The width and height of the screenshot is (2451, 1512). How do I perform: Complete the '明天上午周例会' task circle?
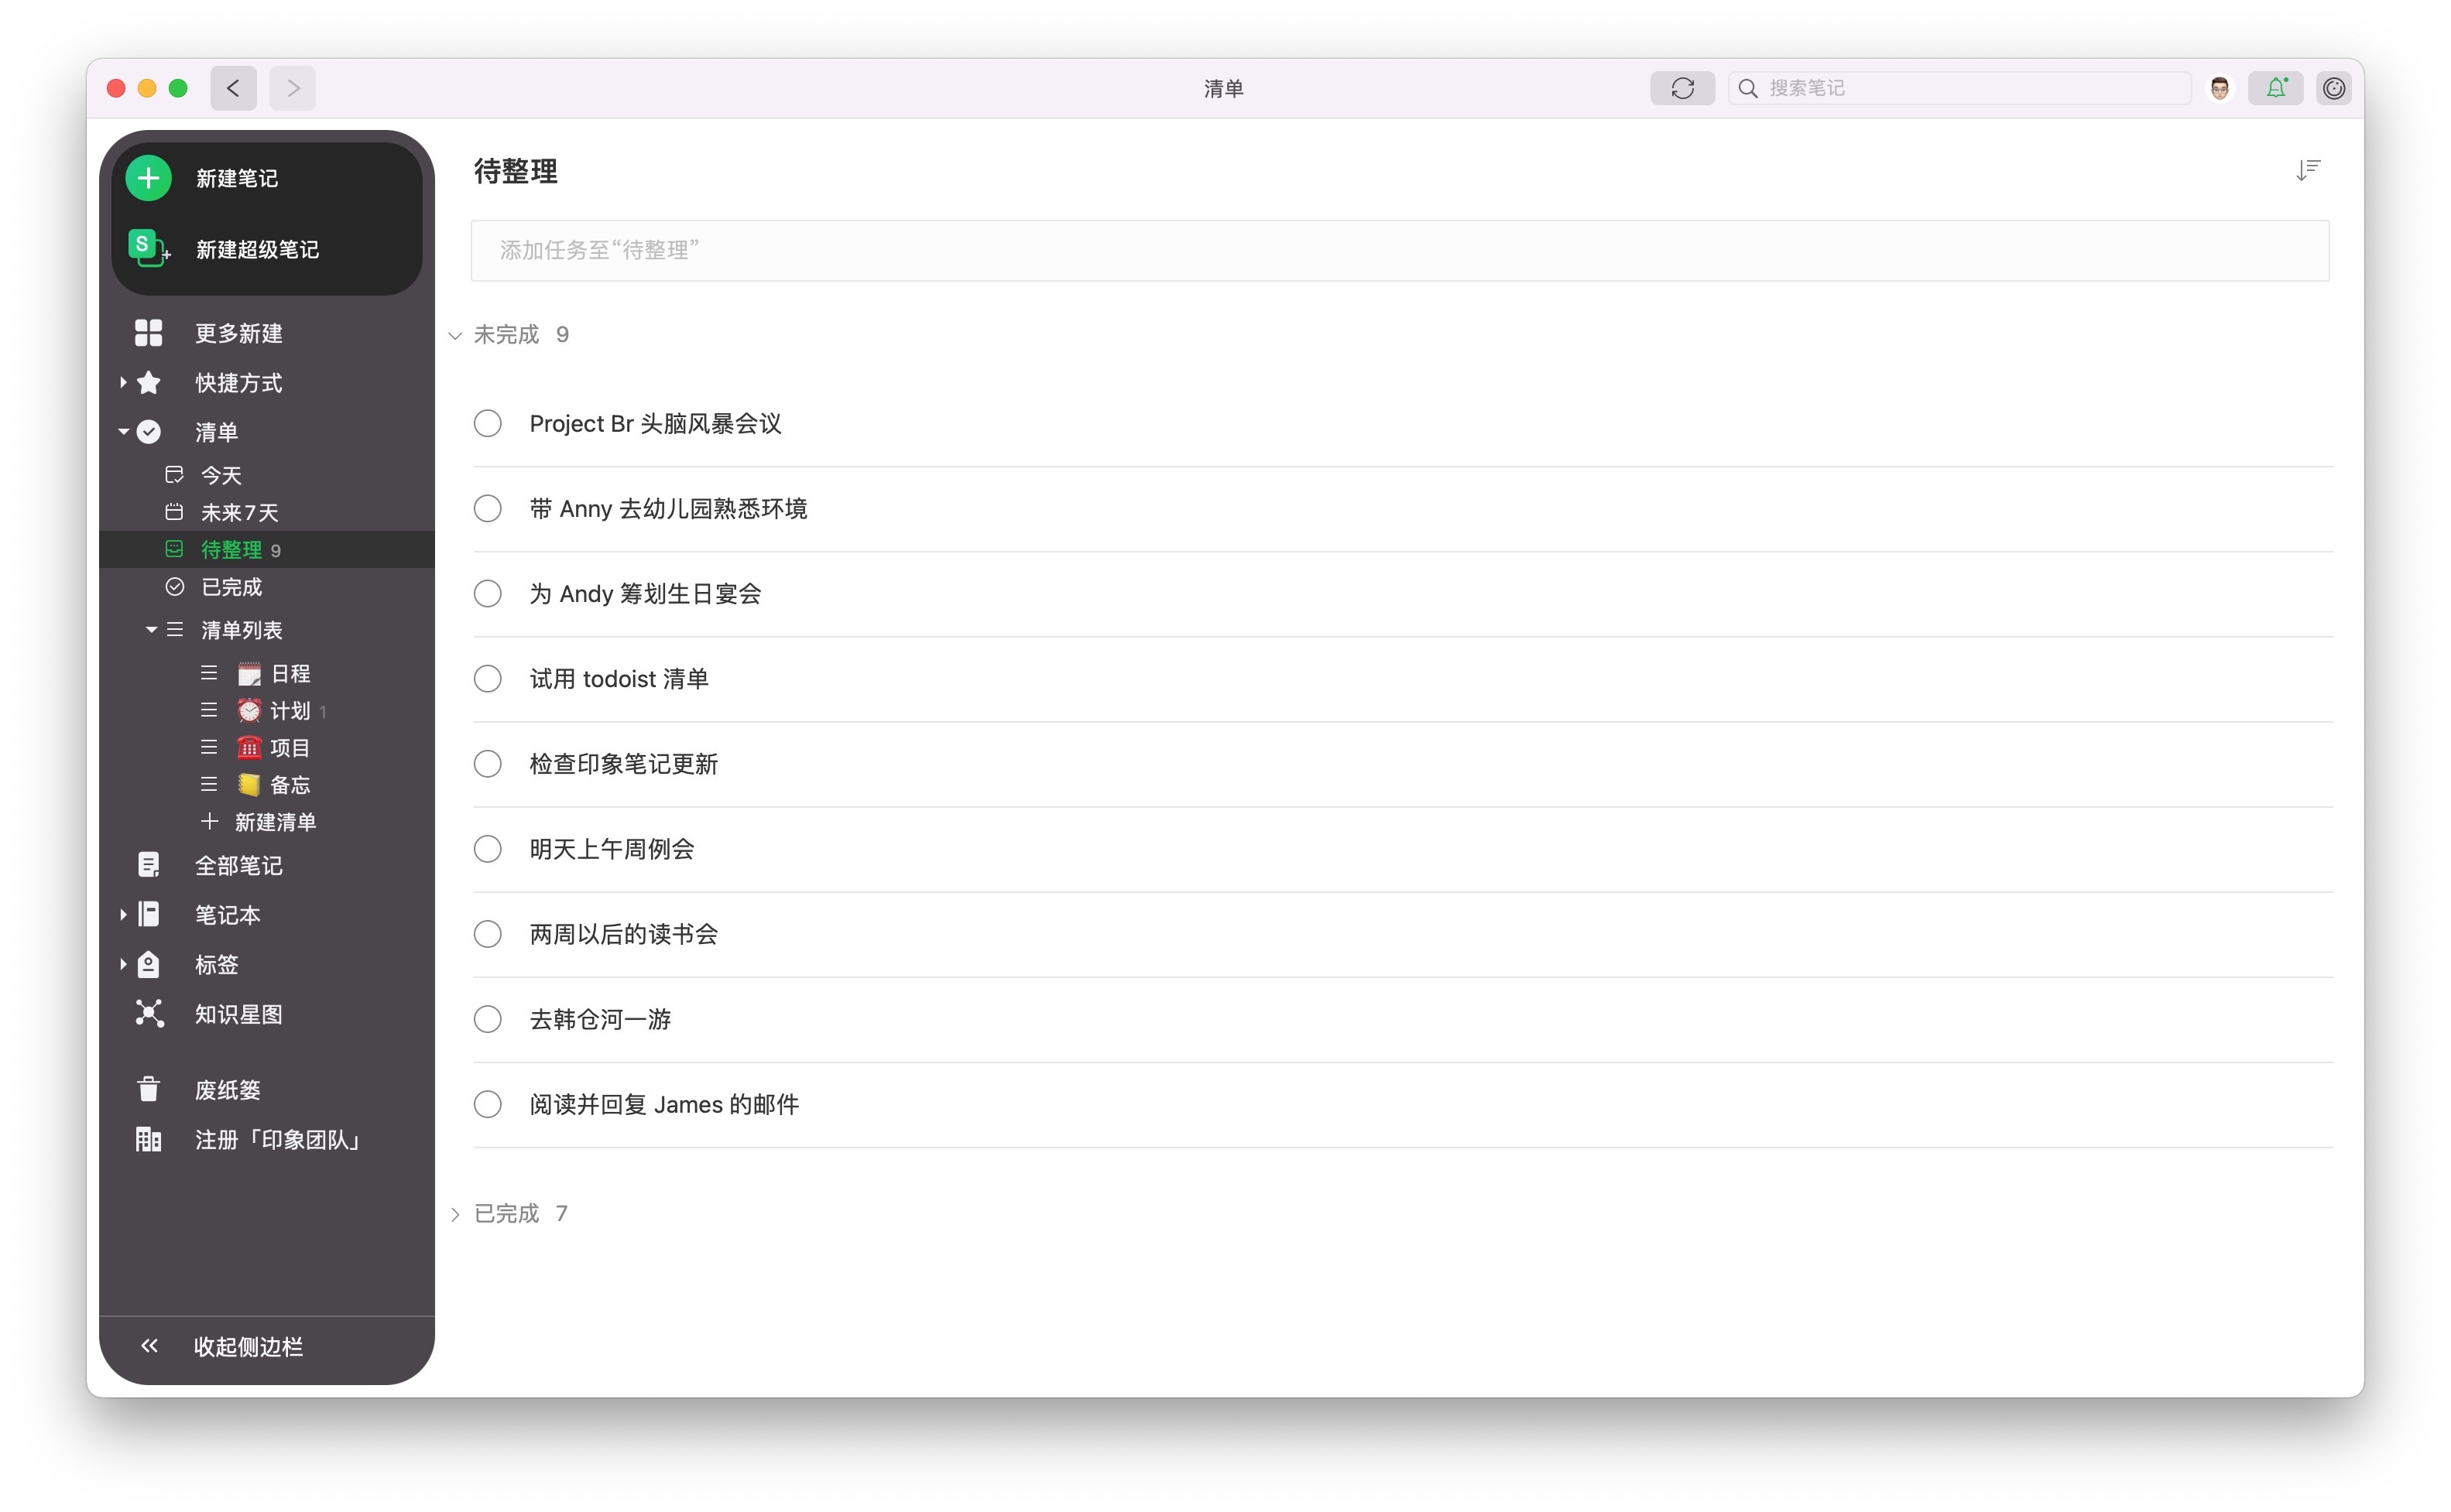[x=487, y=849]
